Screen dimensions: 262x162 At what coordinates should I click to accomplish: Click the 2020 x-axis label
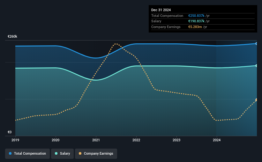[56, 140]
